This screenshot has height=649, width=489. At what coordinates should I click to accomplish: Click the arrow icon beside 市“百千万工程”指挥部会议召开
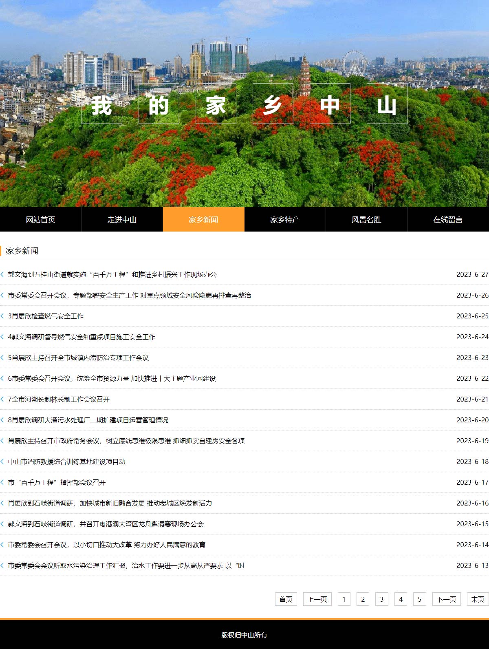(2, 483)
